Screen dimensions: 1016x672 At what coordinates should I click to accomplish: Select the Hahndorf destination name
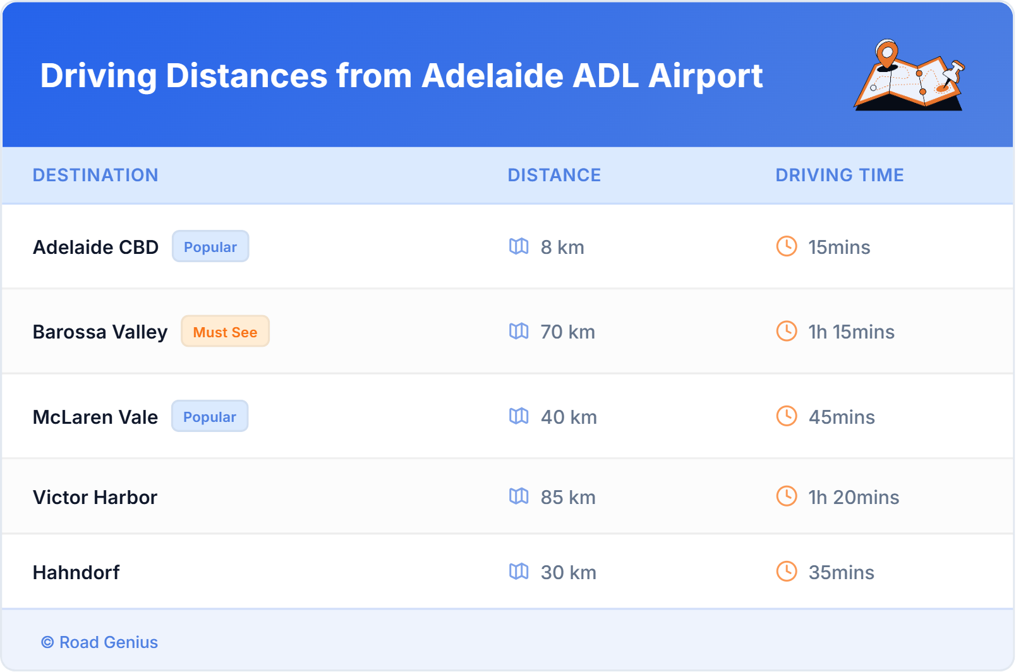coord(76,572)
